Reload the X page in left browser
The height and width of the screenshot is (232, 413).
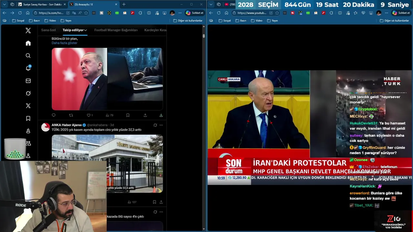point(20,13)
